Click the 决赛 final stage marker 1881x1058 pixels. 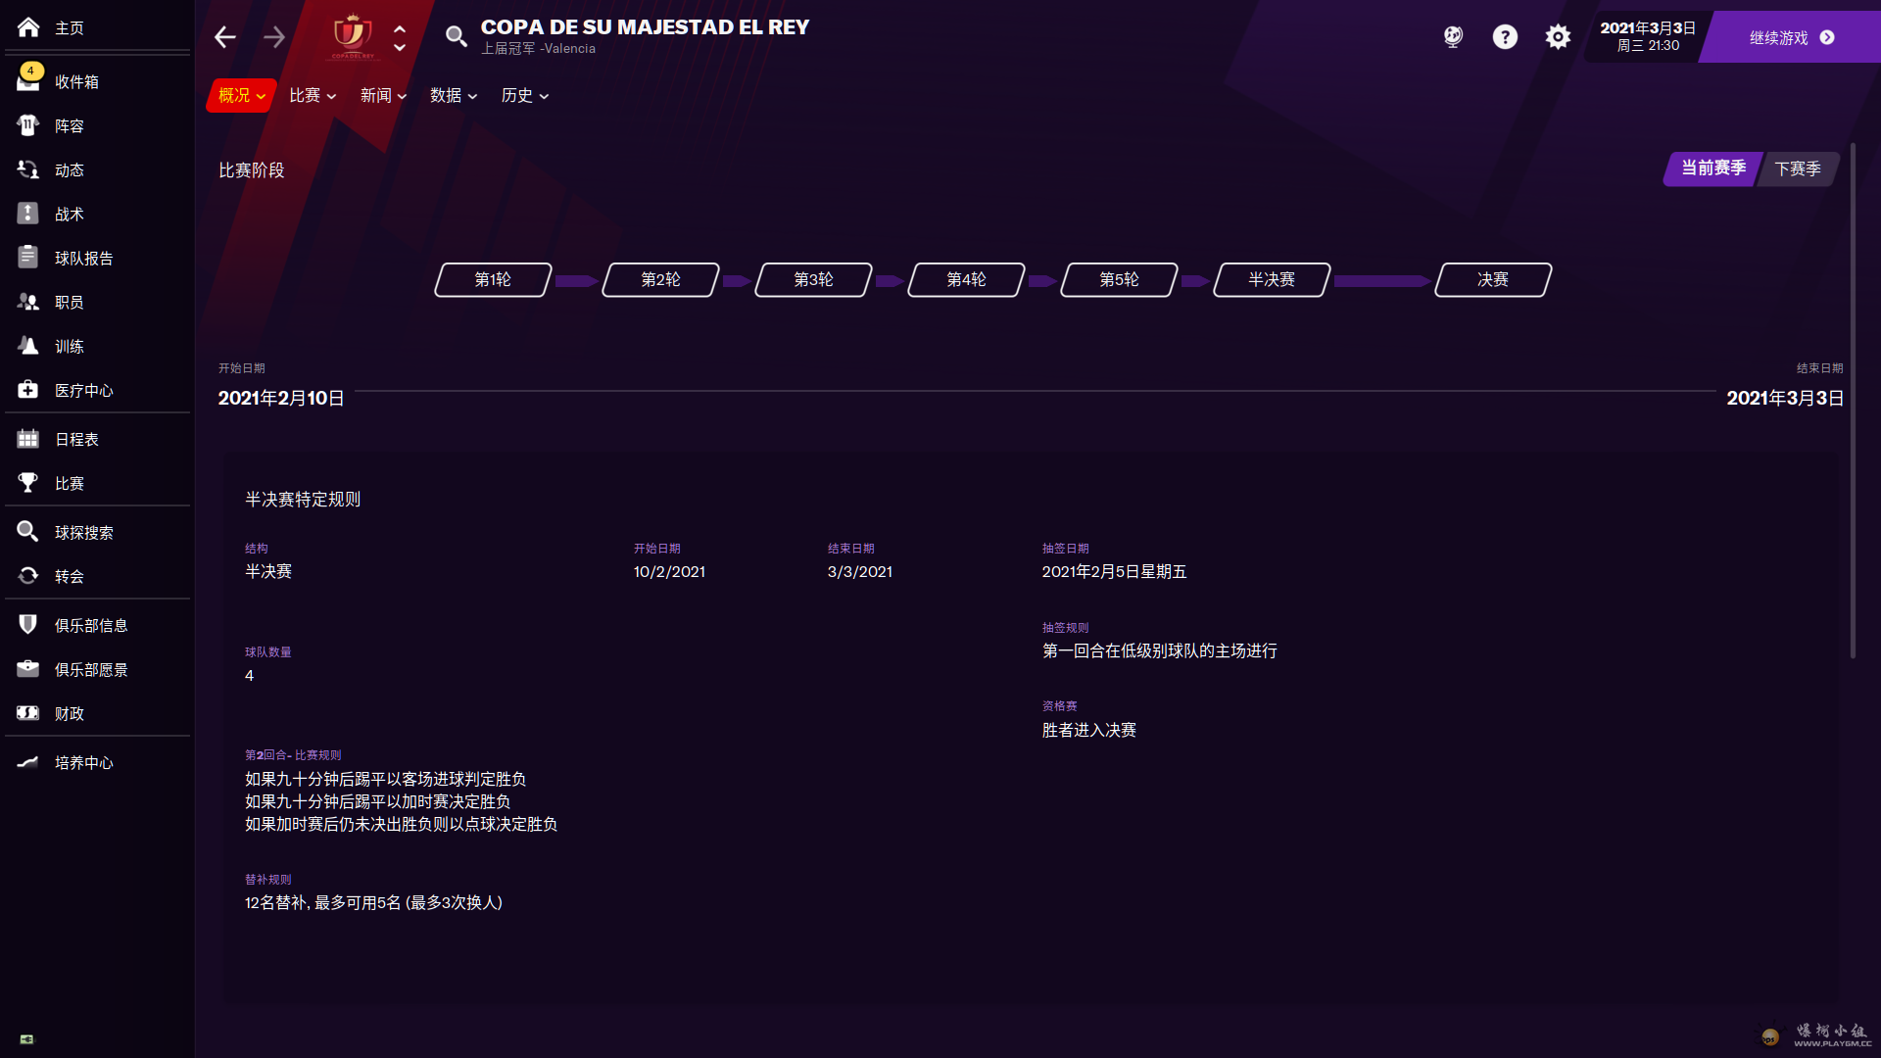1492,280
